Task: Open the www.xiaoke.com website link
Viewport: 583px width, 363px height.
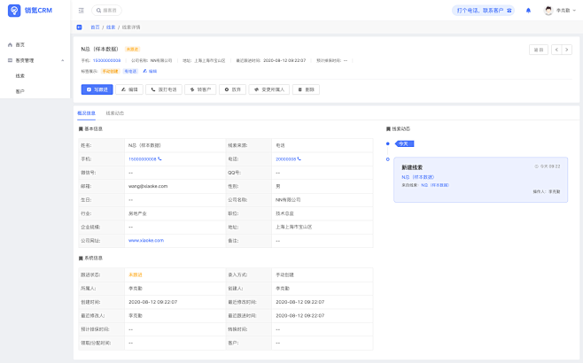Action: click(146, 240)
